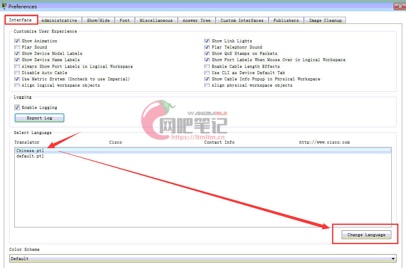406x268 pixels.
Task: Open the Show/Hide tab
Action: 98,21
